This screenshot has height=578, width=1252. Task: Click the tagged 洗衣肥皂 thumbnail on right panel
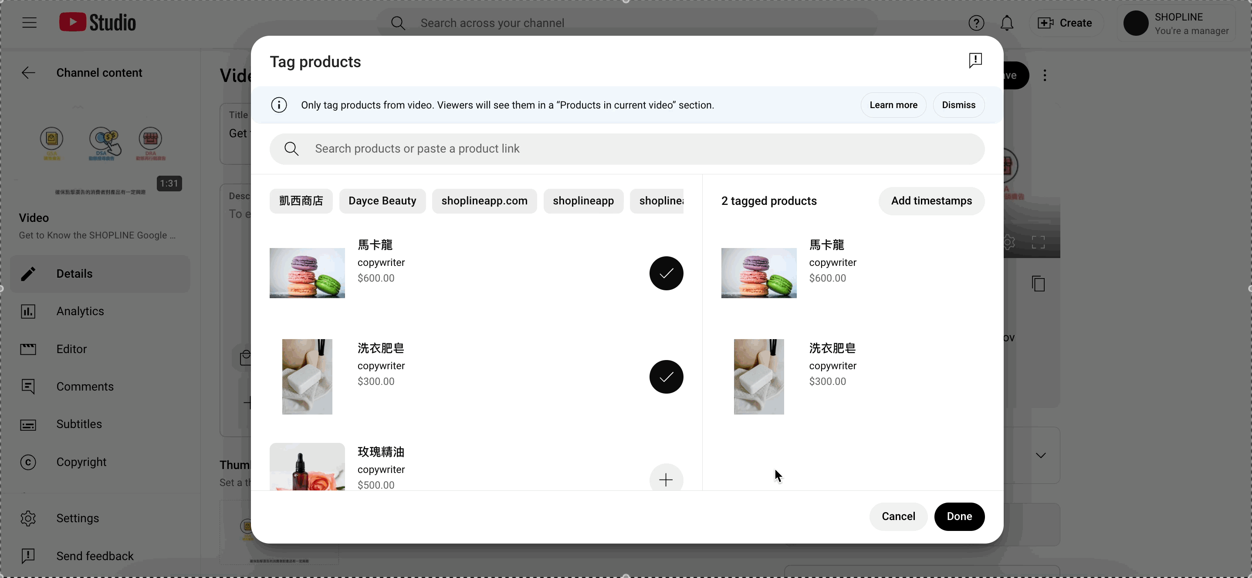[759, 377]
